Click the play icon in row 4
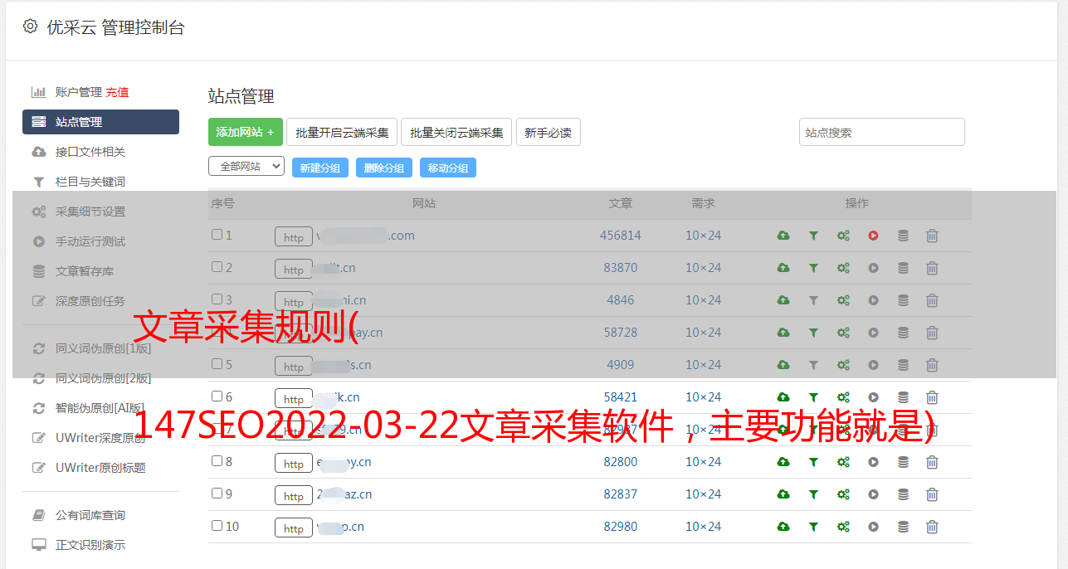Viewport: 1068px width, 569px height. [873, 333]
